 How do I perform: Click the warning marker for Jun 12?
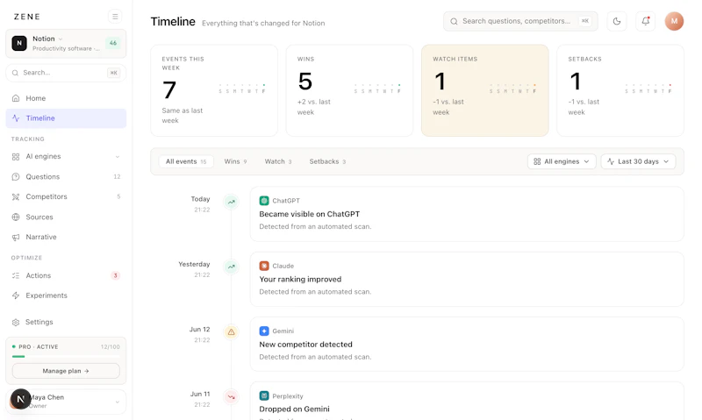pos(231,332)
